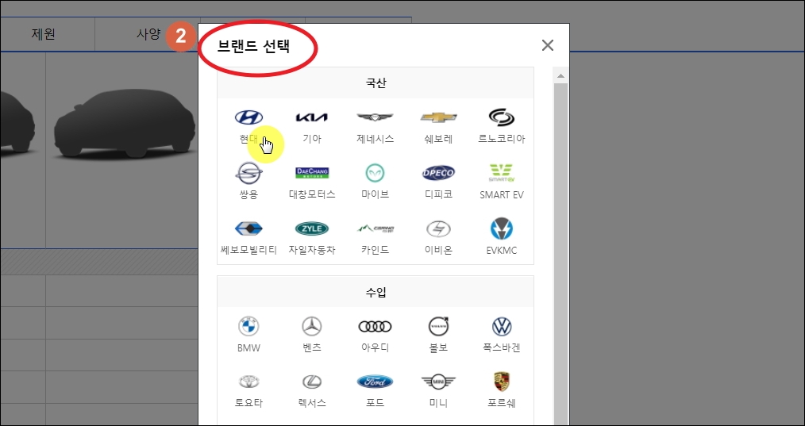The image size is (805, 426).
Task: Click the 쉐보레 brand name label
Action: pyautogui.click(x=438, y=139)
